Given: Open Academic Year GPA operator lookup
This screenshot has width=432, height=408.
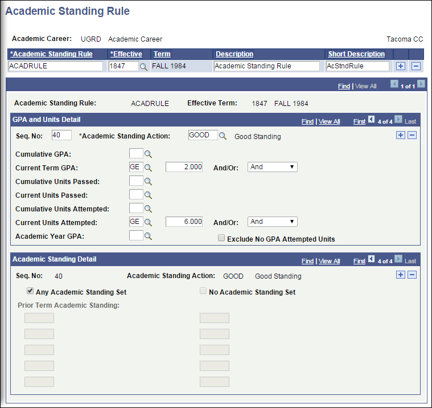Looking at the screenshot, I should click(148, 236).
